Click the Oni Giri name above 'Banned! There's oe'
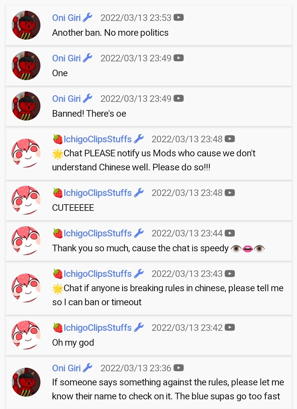 point(66,99)
